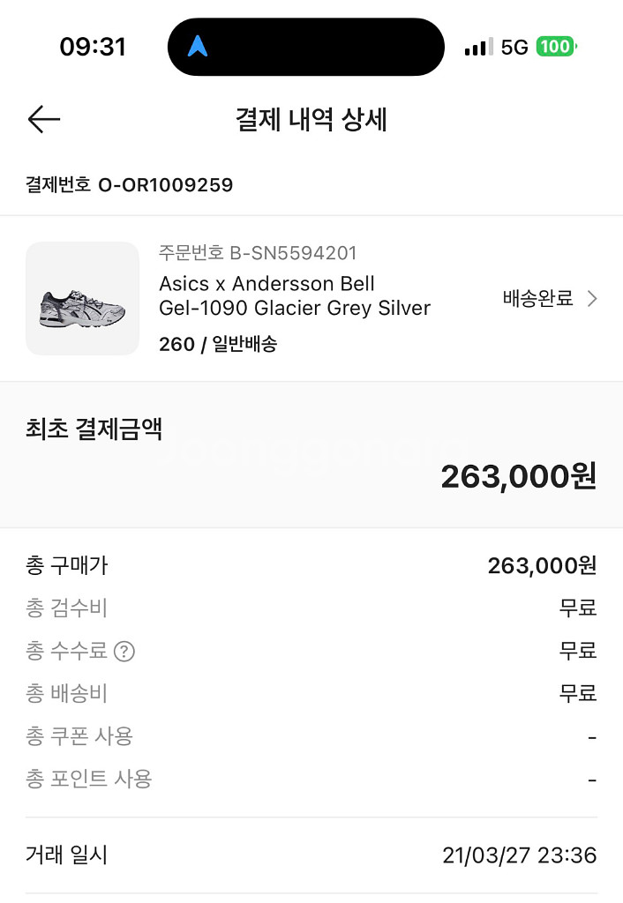Open the Asics sneaker product thumbnail

(83, 299)
